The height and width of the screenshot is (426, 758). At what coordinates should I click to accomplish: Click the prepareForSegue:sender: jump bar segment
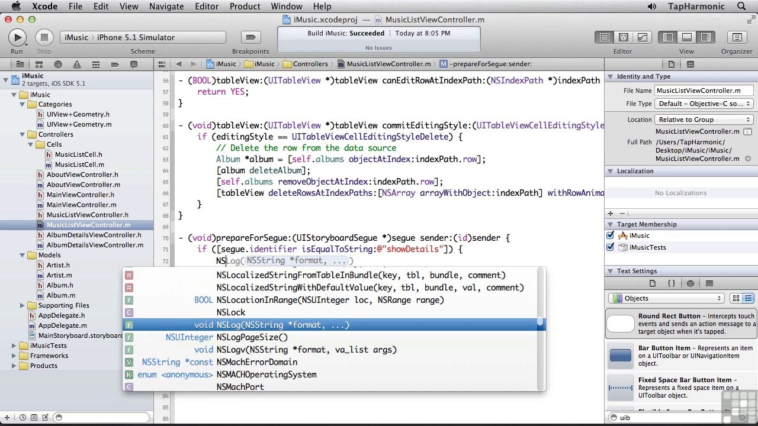click(x=486, y=64)
